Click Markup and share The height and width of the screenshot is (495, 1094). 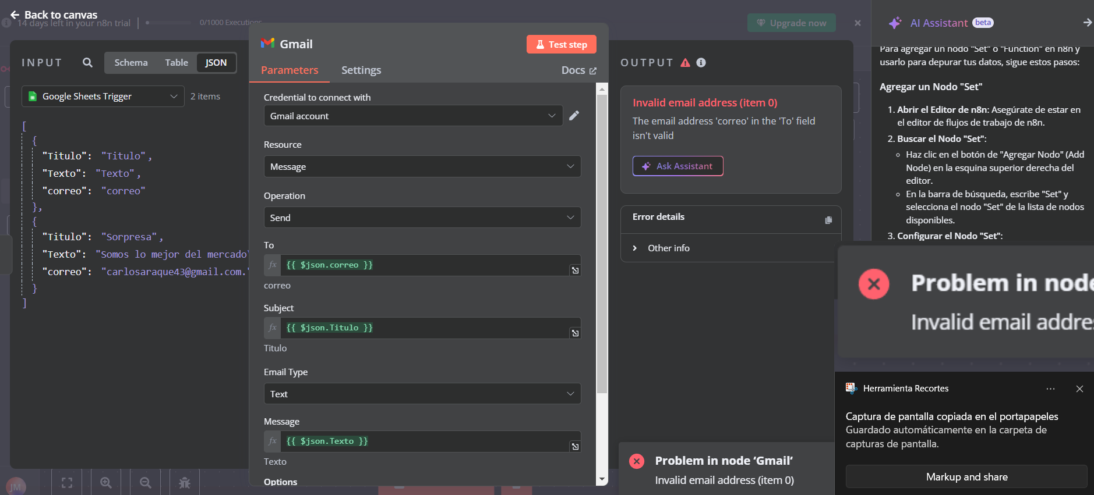click(x=966, y=477)
